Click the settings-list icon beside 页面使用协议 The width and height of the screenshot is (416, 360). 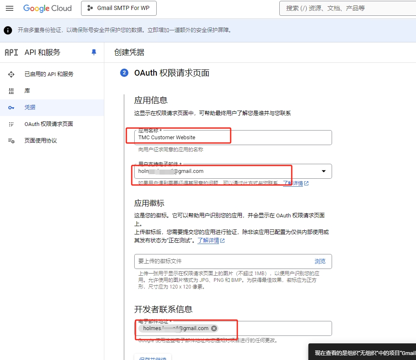click(x=11, y=141)
